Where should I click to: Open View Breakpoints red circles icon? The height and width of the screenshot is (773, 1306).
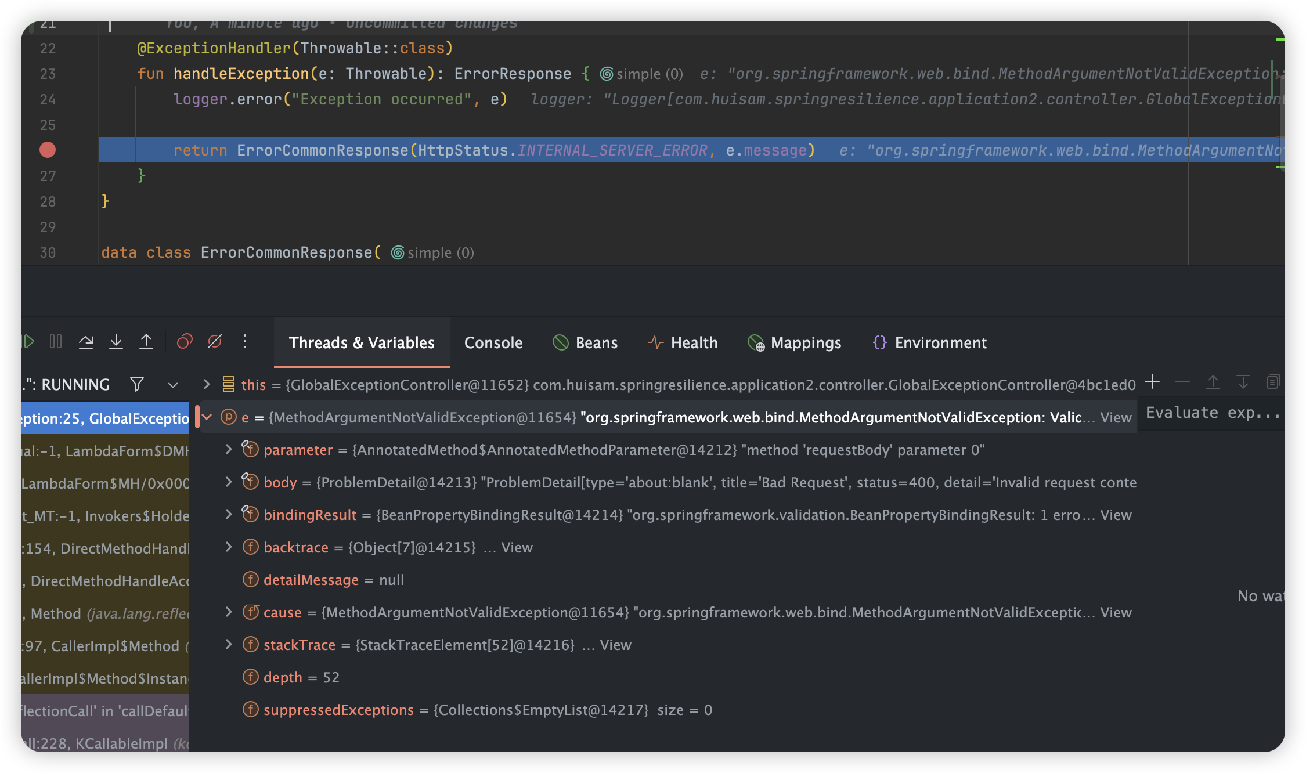point(185,342)
